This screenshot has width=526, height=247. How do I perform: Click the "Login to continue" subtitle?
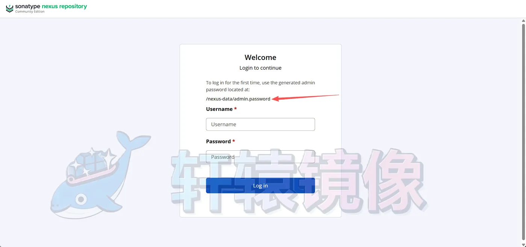(x=260, y=68)
